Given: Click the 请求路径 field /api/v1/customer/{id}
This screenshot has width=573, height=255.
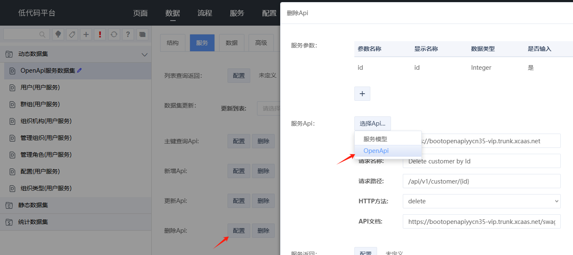Looking at the screenshot, I should (x=482, y=181).
